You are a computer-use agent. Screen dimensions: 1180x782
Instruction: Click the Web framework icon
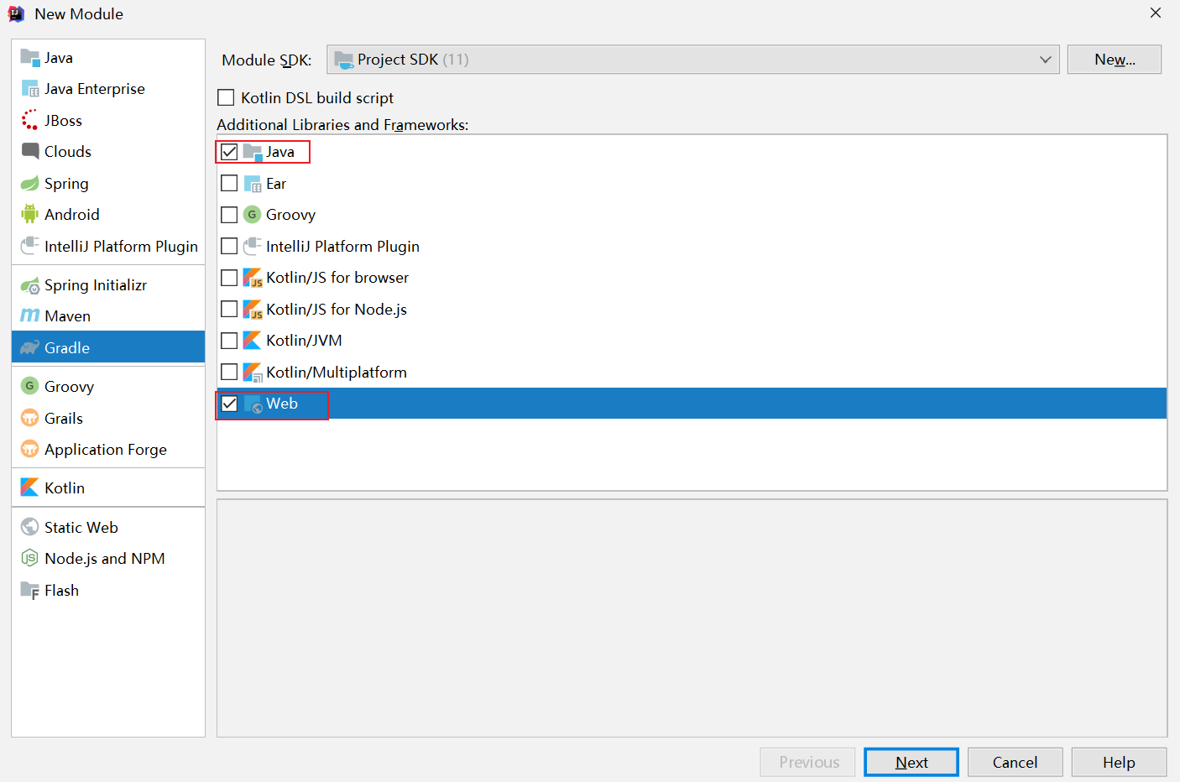pos(253,404)
